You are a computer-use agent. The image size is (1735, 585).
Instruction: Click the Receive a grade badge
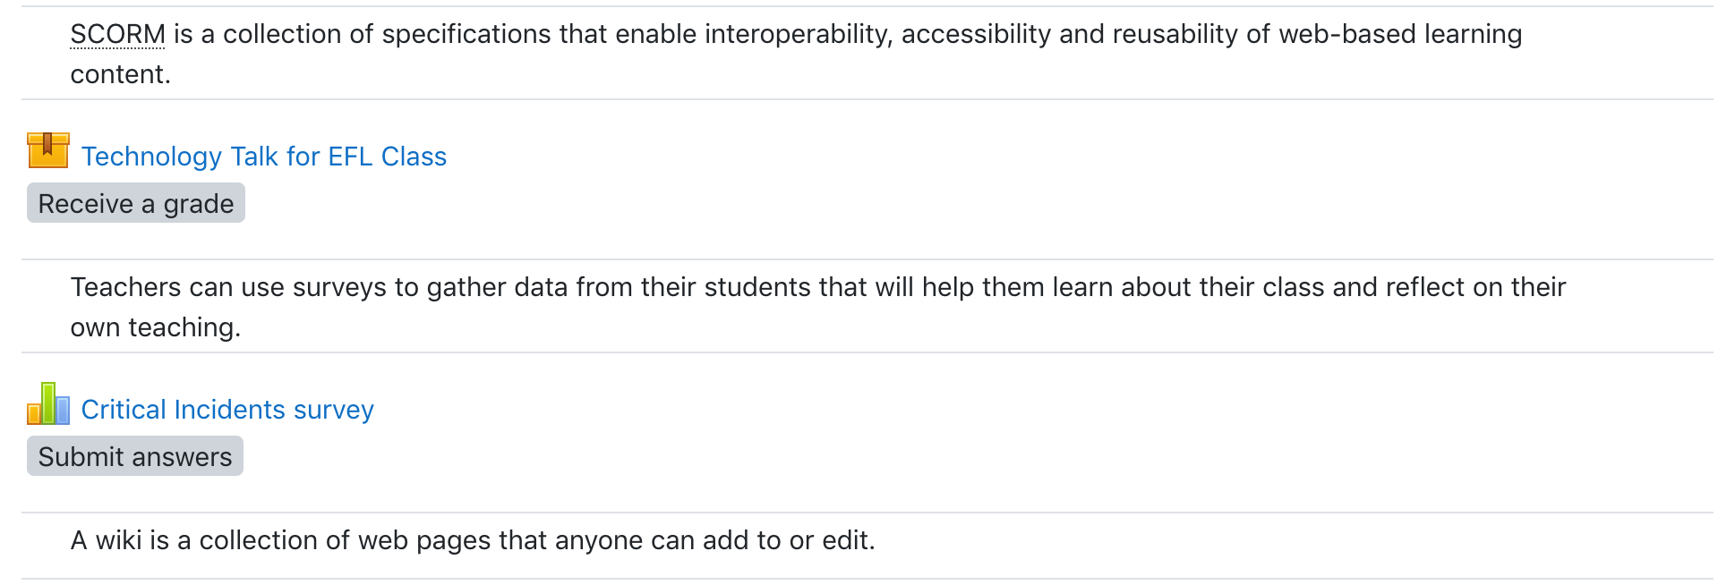pos(136,203)
